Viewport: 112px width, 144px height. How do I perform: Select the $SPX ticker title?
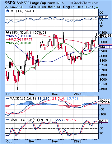tap(10, 3)
